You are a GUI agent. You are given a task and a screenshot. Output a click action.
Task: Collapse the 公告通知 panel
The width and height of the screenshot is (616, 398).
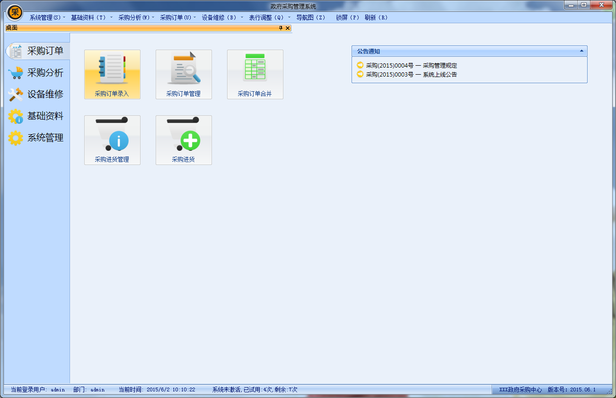point(581,51)
